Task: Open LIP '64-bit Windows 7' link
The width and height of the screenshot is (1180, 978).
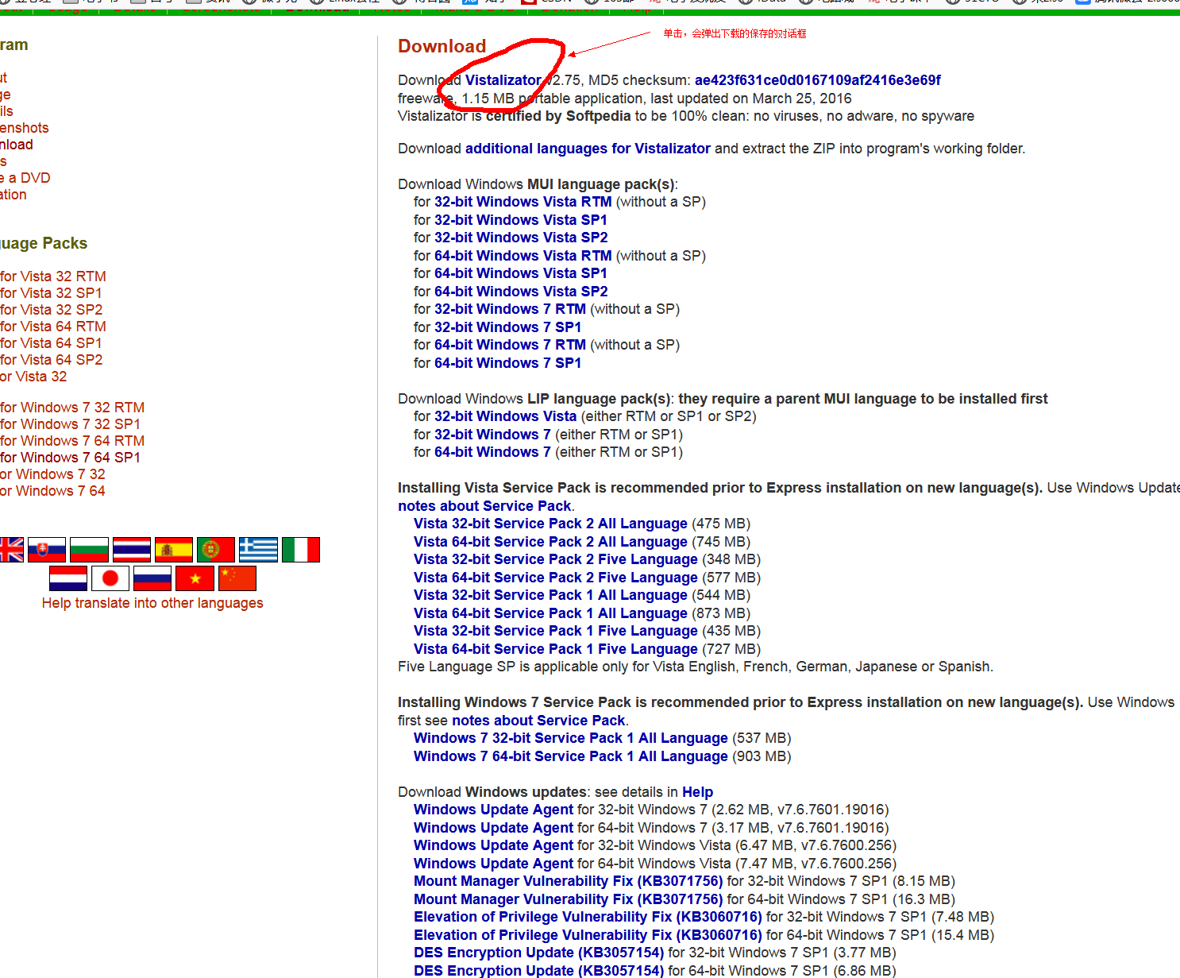Action: click(x=492, y=452)
